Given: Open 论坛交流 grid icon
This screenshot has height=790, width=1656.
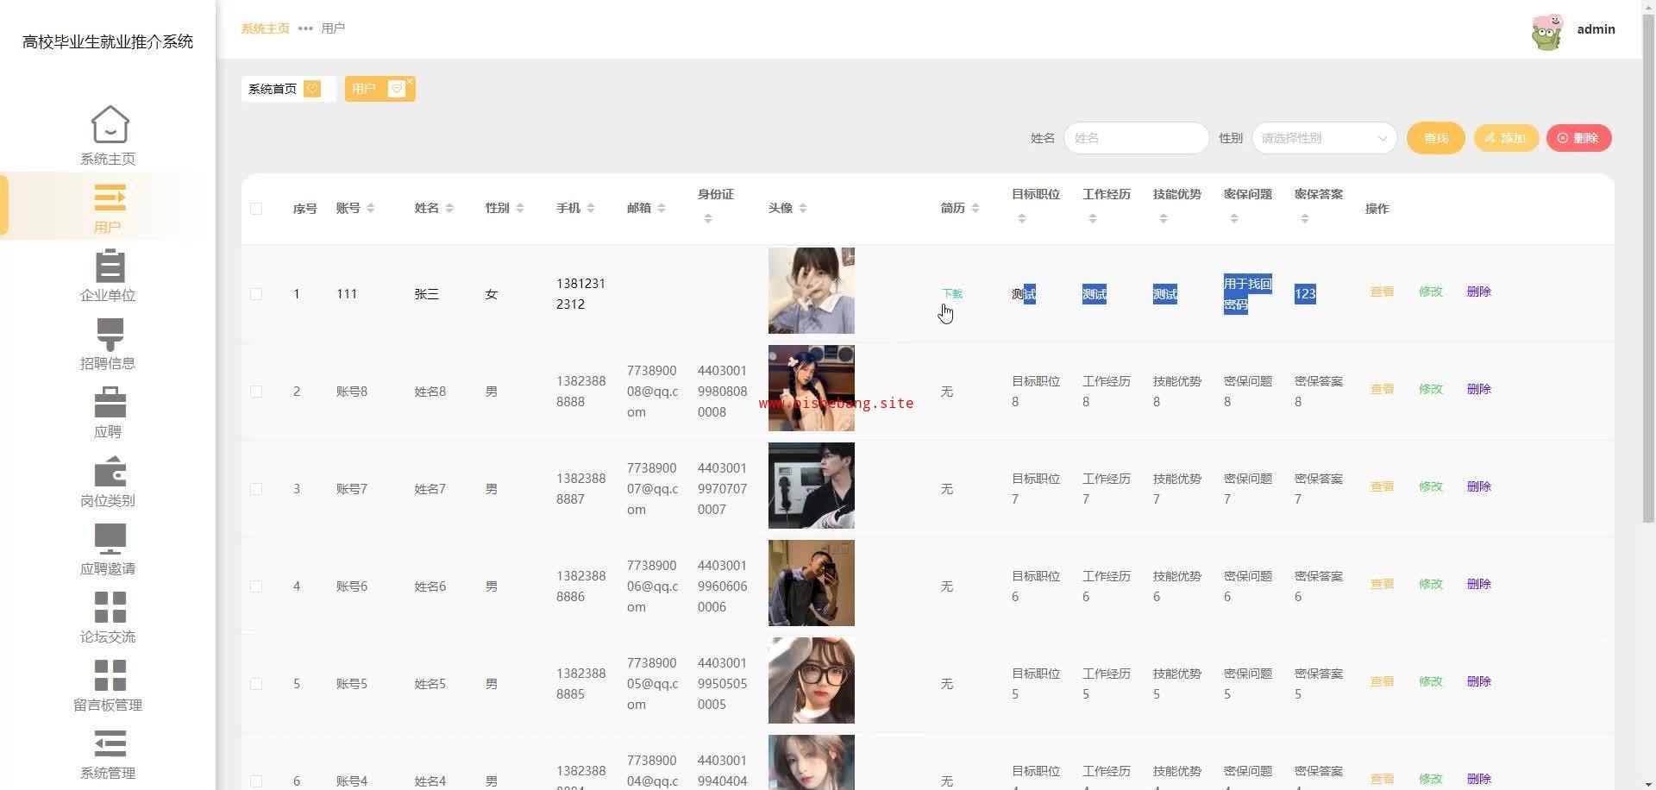Looking at the screenshot, I should pyautogui.click(x=110, y=607).
